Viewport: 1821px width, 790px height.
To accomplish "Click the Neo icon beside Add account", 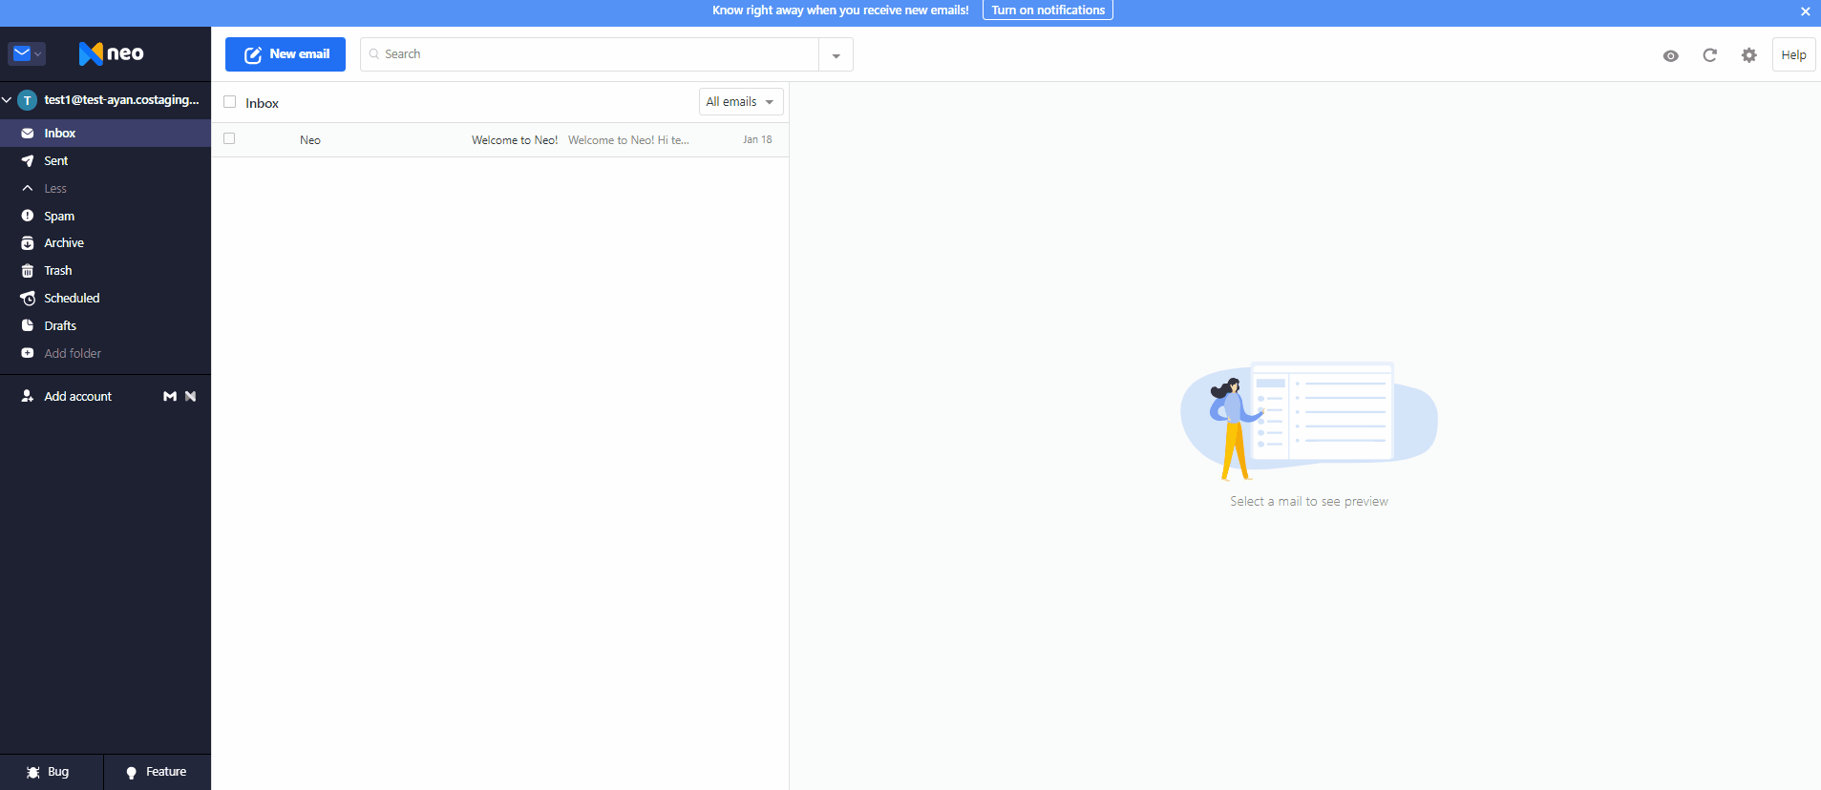I will pyautogui.click(x=190, y=396).
